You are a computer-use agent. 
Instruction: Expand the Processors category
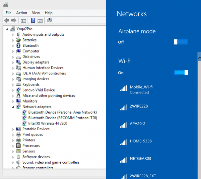pyautogui.click(x=13, y=146)
